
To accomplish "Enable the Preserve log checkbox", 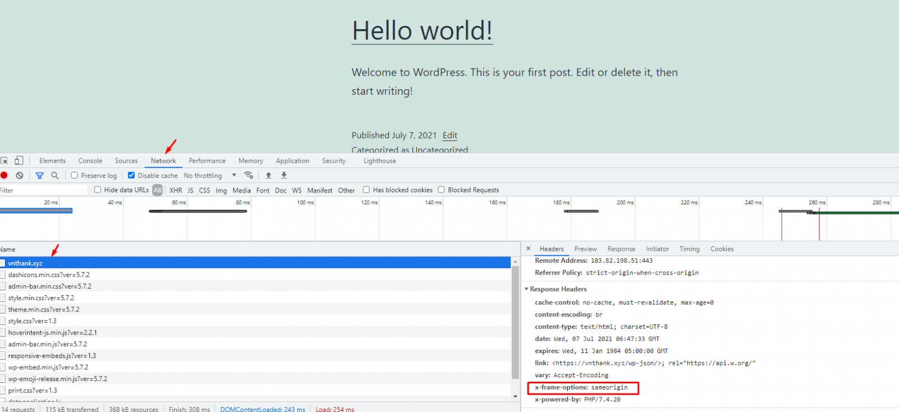I will tap(74, 175).
